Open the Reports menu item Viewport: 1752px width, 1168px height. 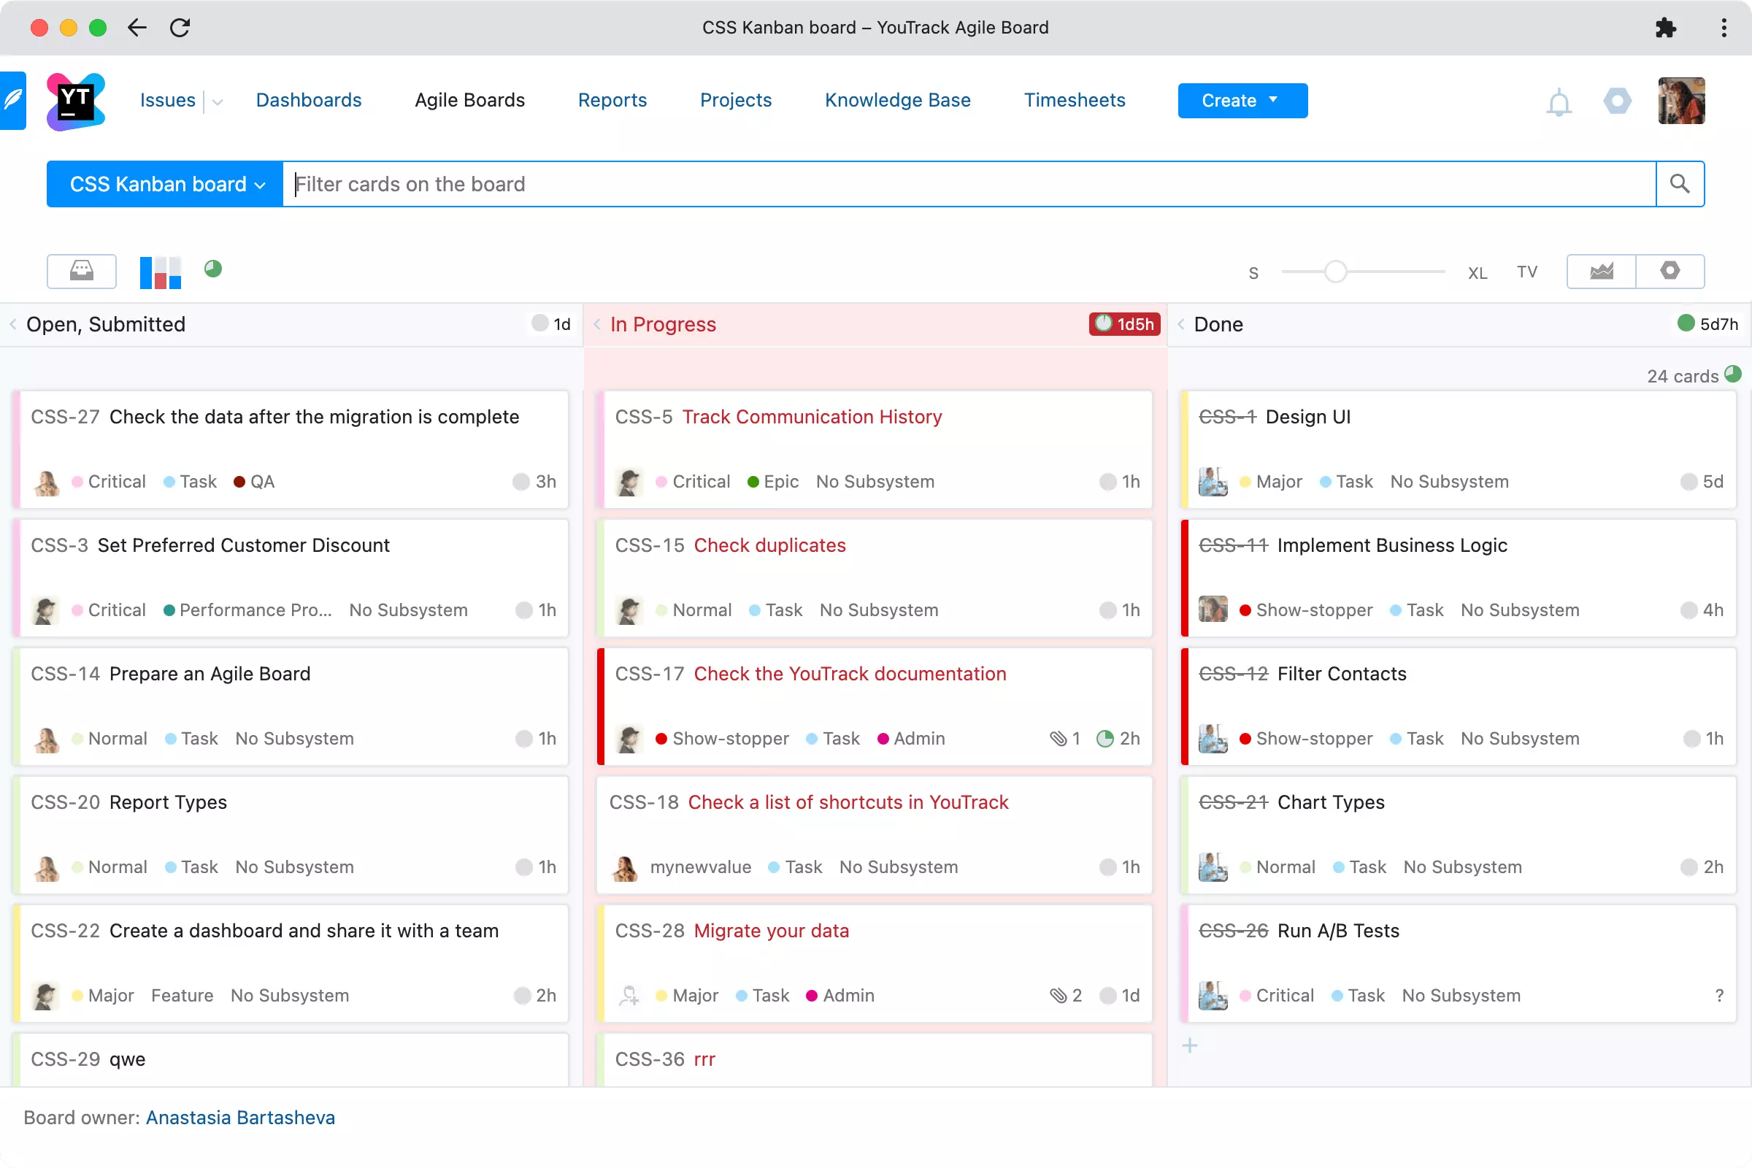click(612, 101)
